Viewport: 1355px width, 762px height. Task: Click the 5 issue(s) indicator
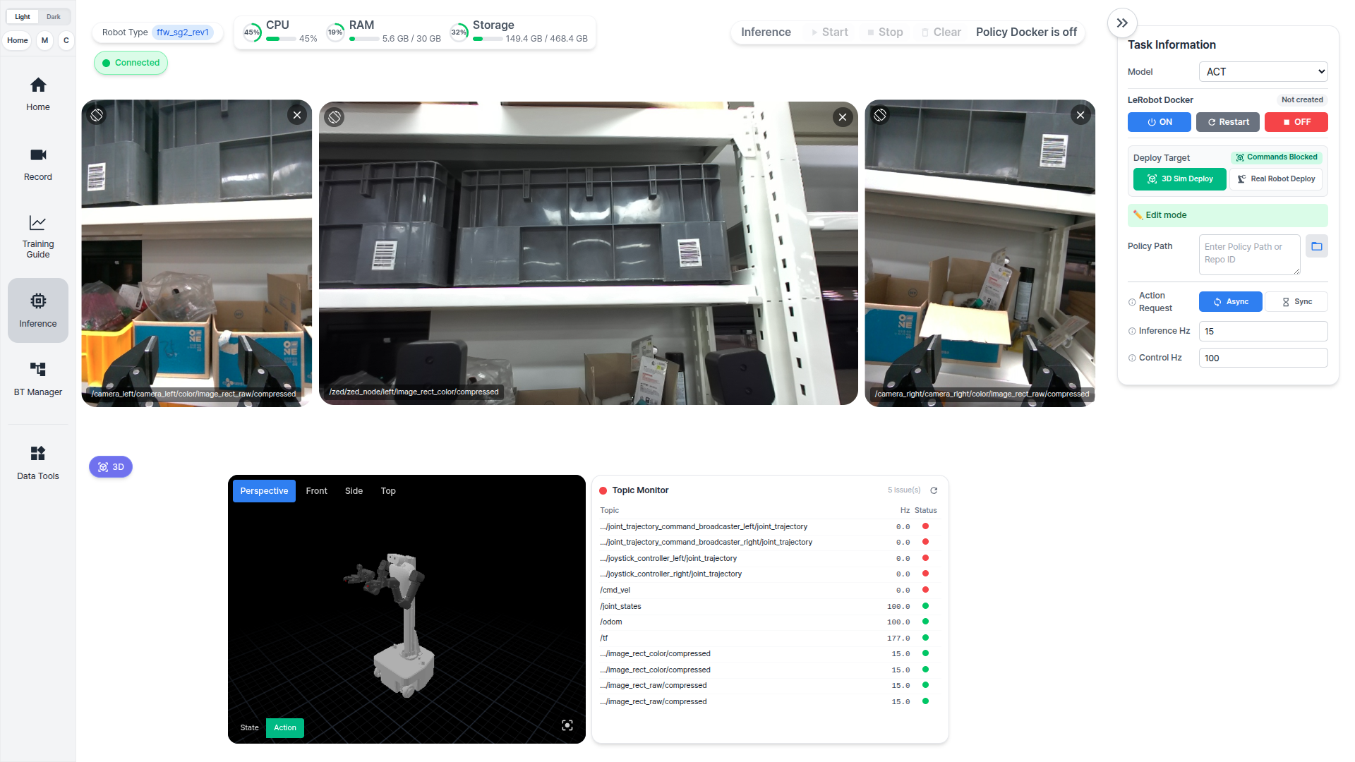click(904, 490)
